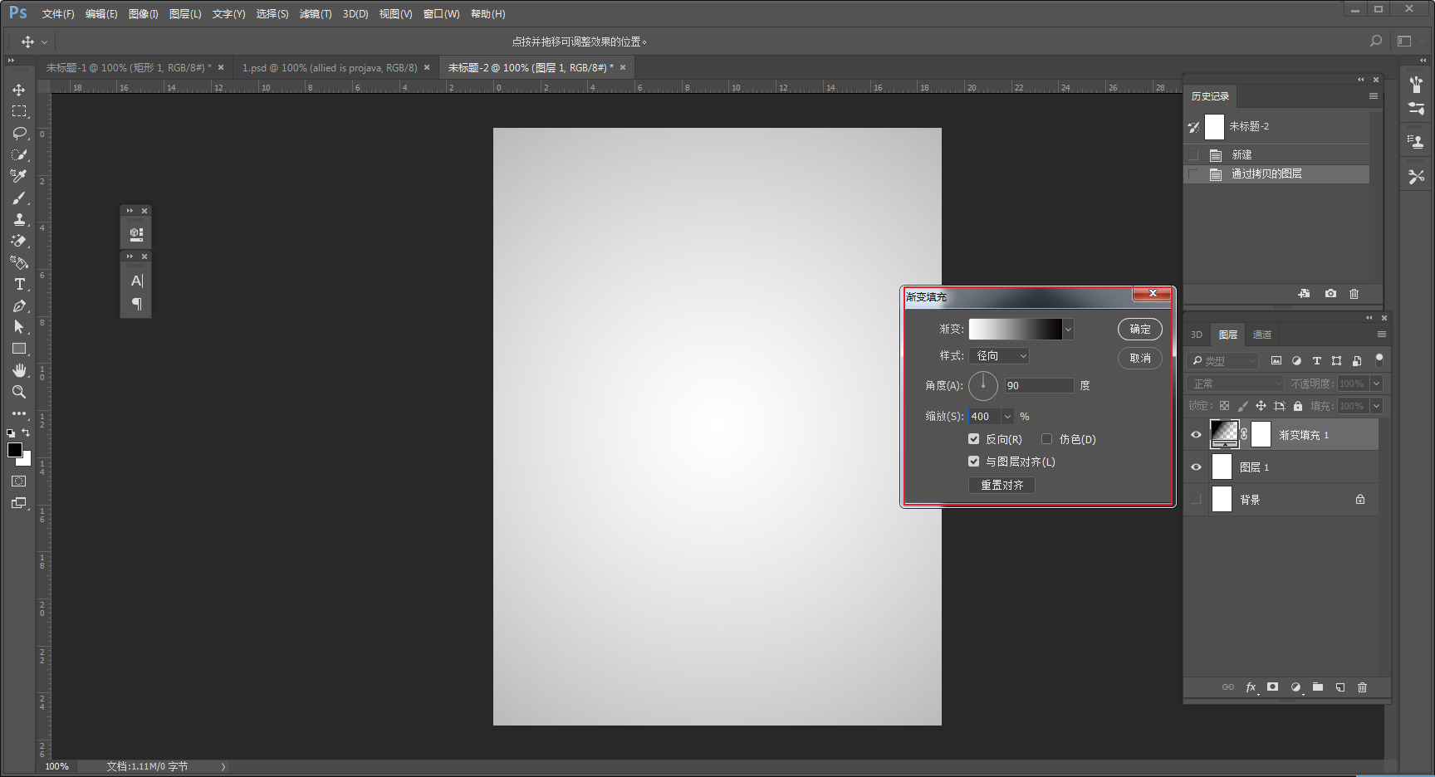Select the Brush tool
Viewport: 1435px width, 777px height.
coord(19,198)
